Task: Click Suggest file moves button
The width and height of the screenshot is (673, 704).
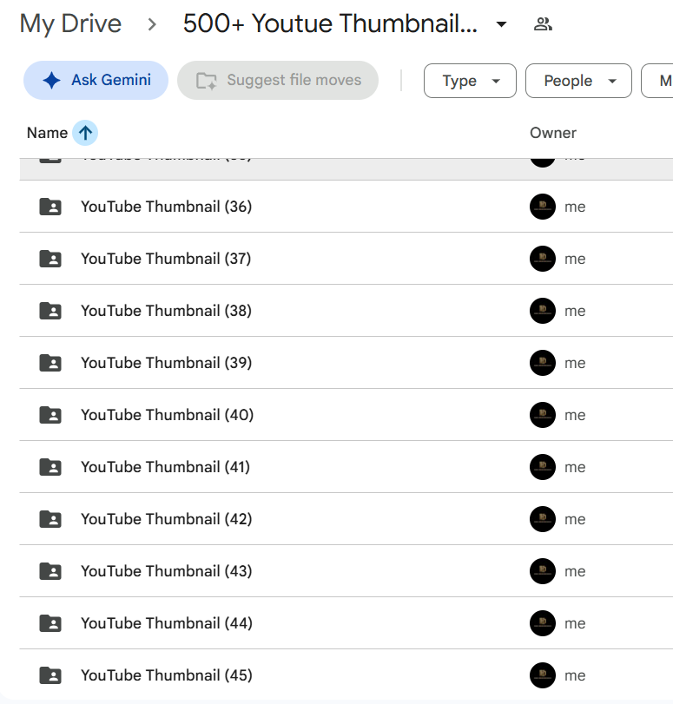Action: (278, 81)
